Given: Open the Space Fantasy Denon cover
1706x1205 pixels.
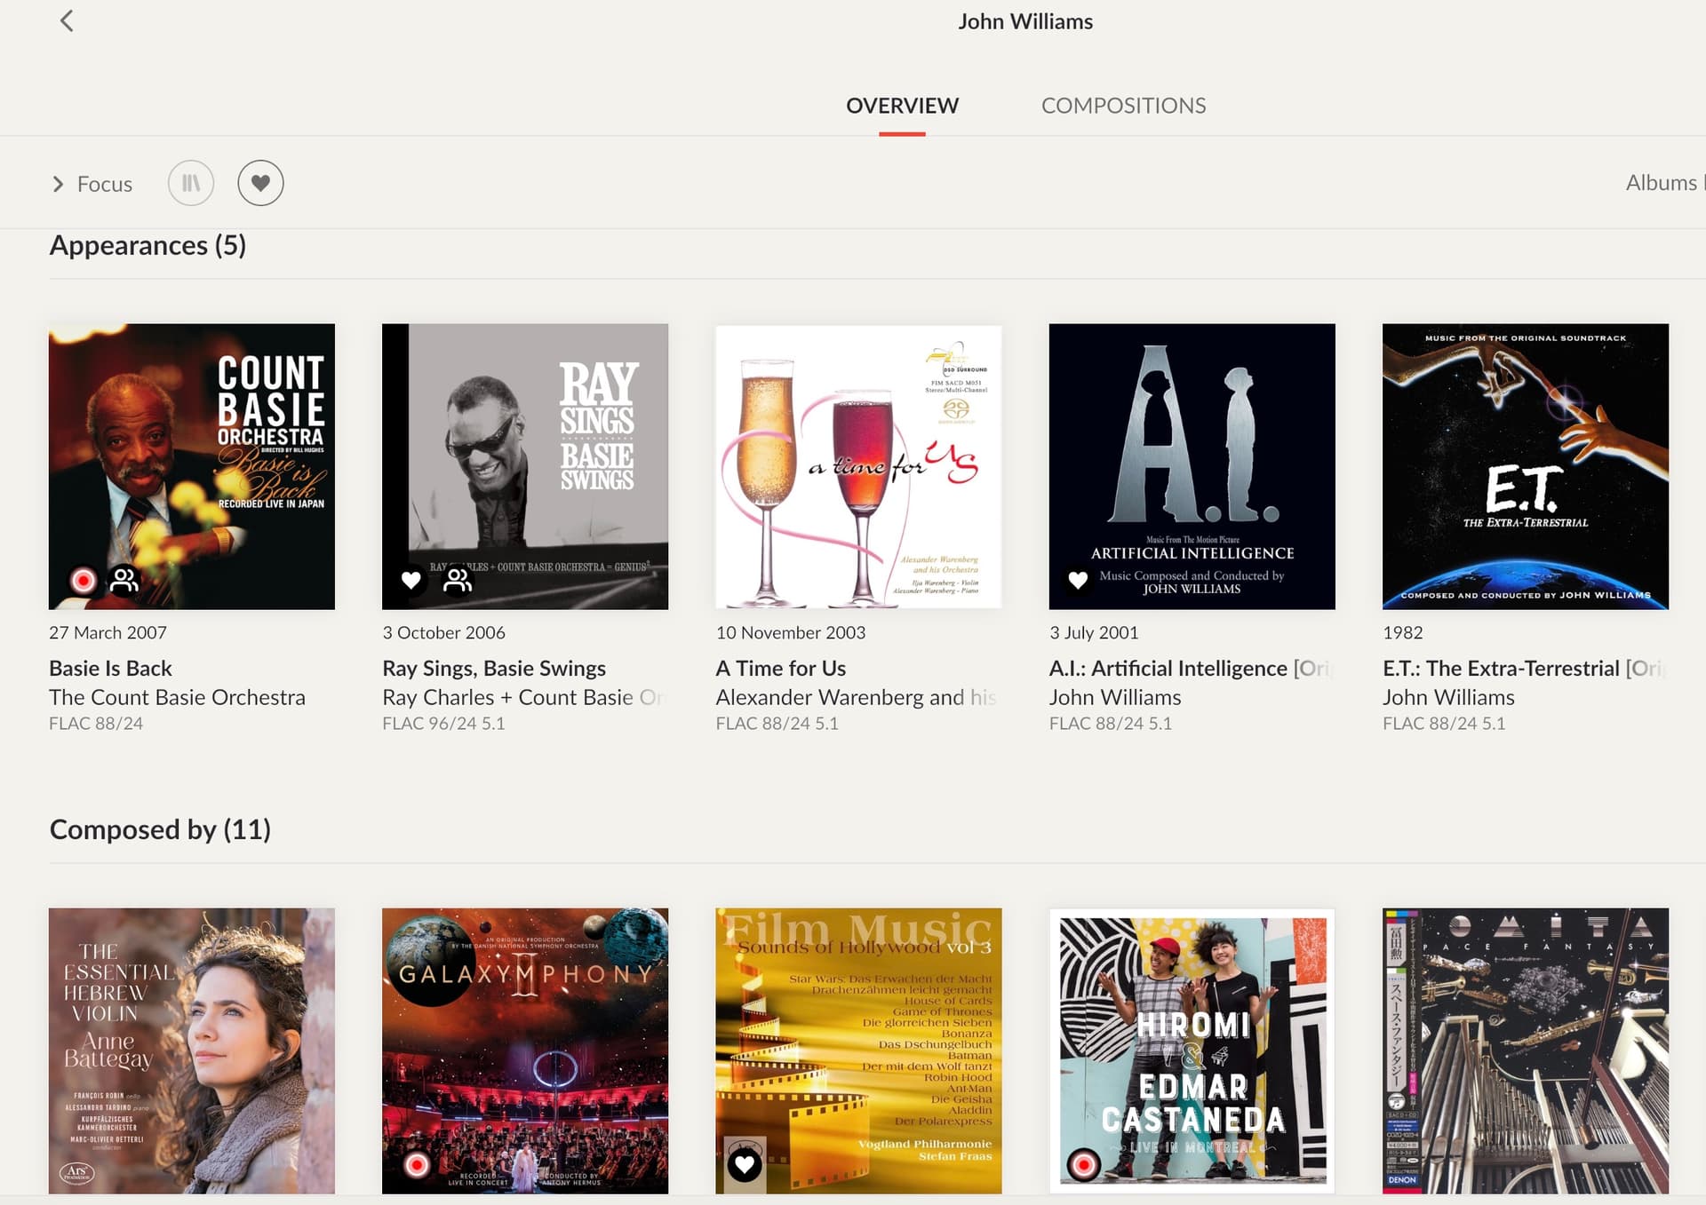Looking at the screenshot, I should click(x=1526, y=1050).
